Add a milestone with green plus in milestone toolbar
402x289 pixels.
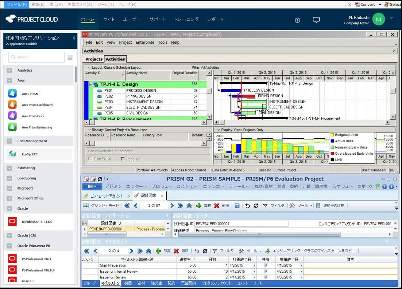(158, 251)
